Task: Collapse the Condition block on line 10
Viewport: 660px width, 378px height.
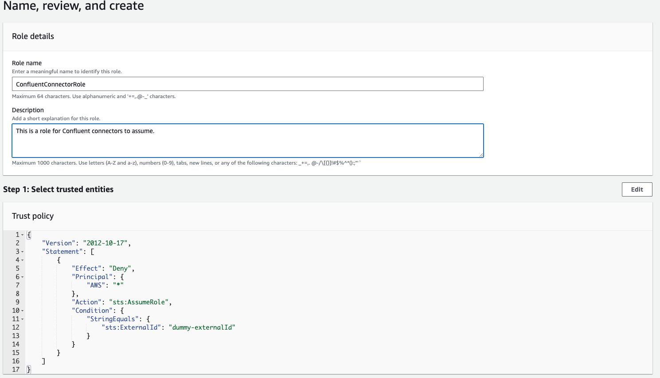Action: pyautogui.click(x=23, y=310)
